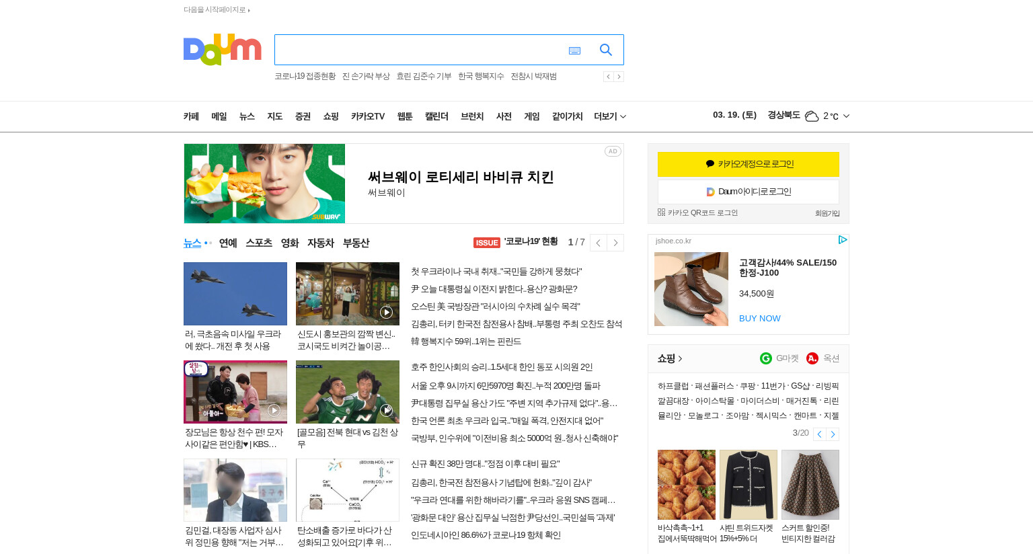1033x554 pixels.
Task: Open 메일 in the navigation bar
Action: click(x=219, y=116)
